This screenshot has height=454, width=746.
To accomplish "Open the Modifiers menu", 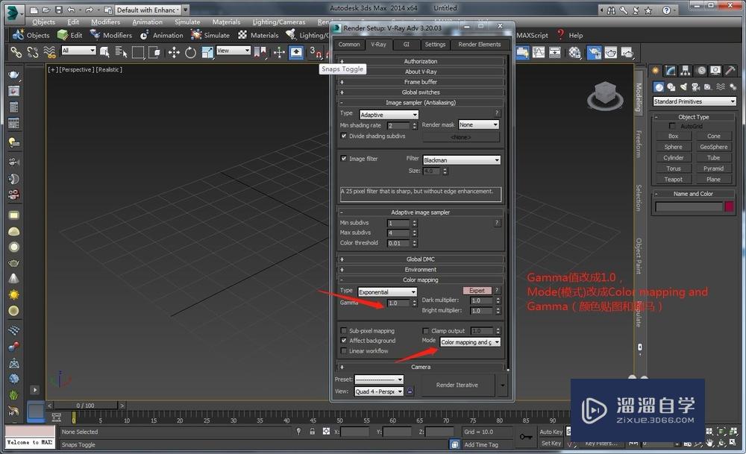I will (x=106, y=22).
